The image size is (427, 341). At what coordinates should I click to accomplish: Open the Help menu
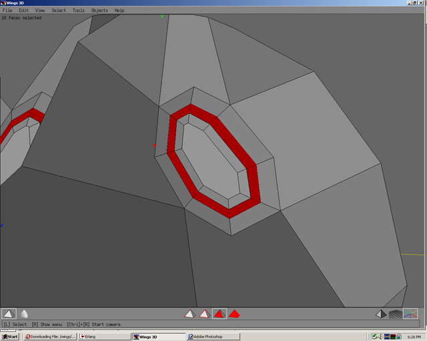[x=119, y=11]
